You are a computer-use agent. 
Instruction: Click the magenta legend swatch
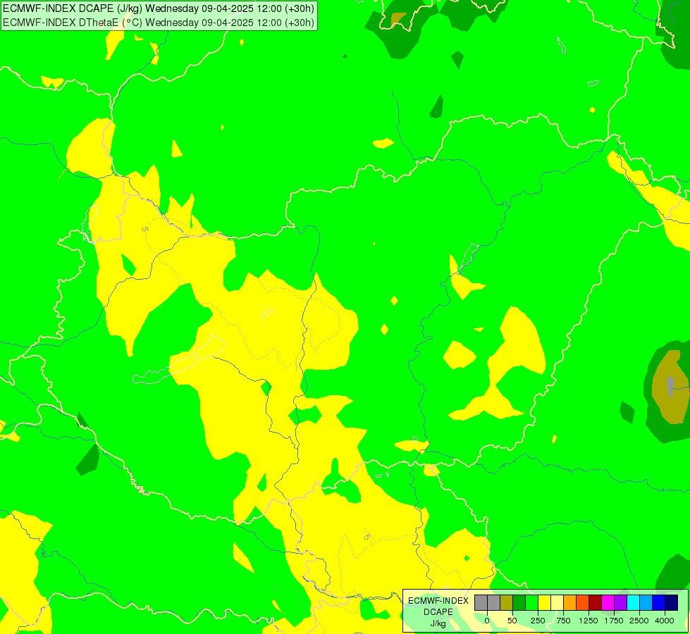pos(608,603)
